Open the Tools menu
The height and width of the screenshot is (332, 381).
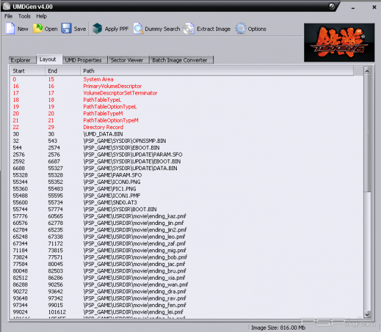click(24, 16)
